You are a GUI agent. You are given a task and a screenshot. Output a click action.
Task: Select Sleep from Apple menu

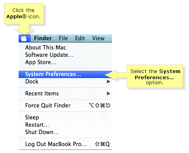tap(32, 117)
